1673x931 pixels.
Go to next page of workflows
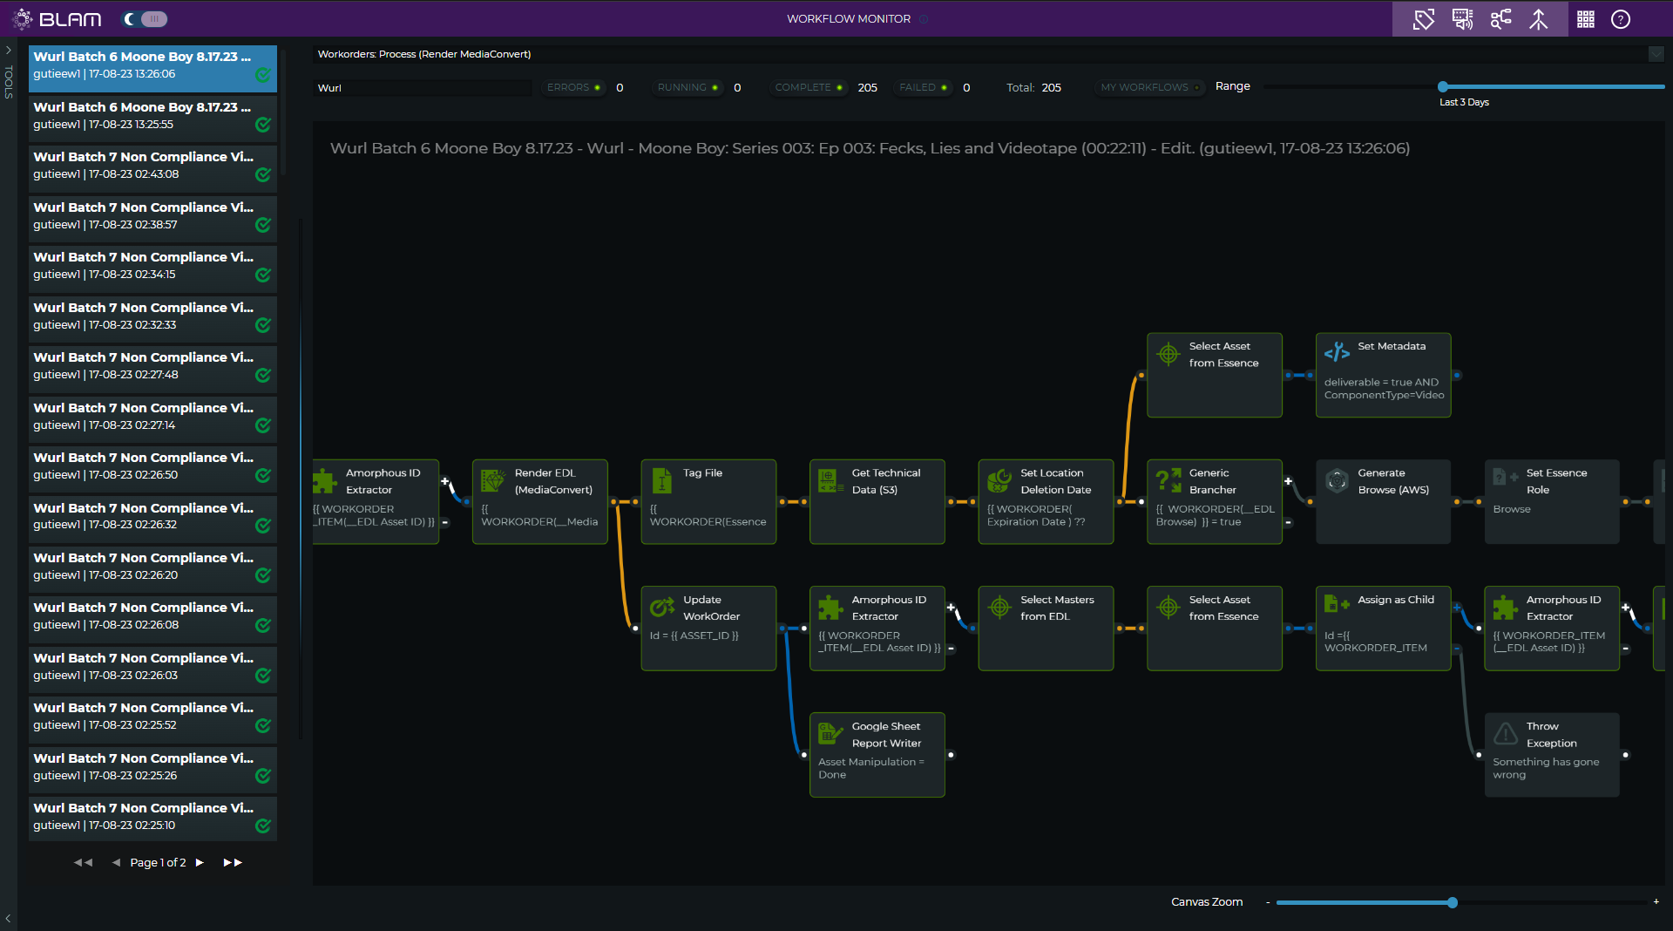click(200, 862)
